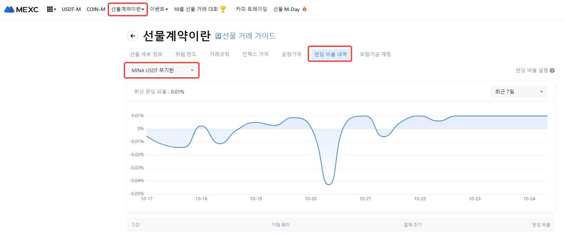
Task: Click the fire icon beside 선물 M-Day
Action: click(304, 9)
